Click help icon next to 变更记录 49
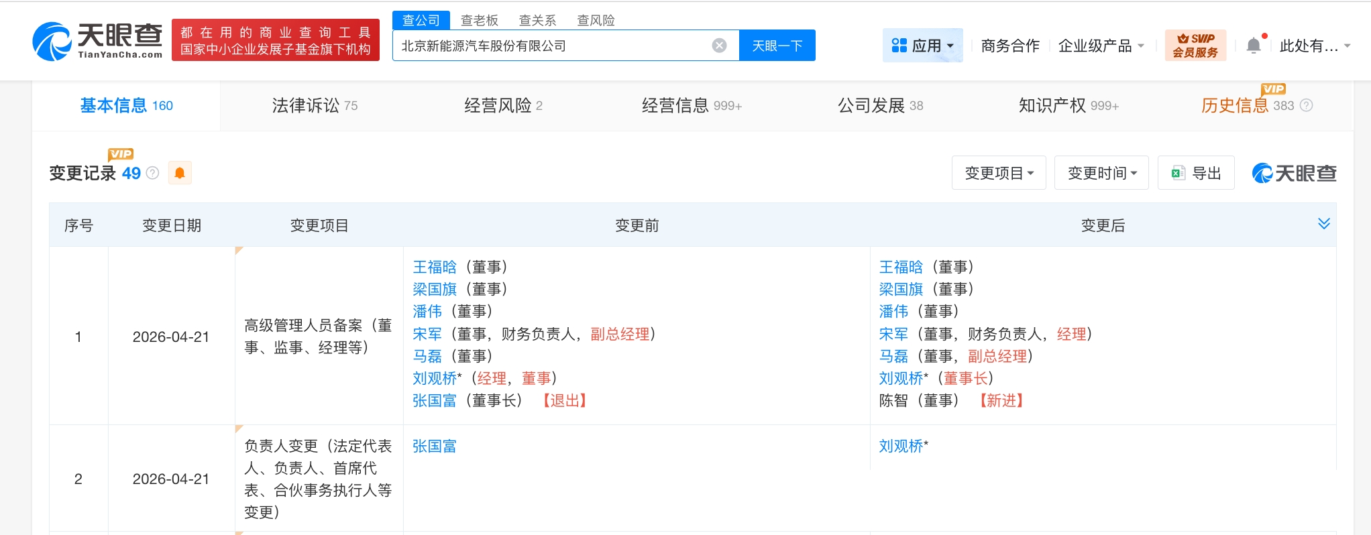This screenshot has height=535, width=1371. pyautogui.click(x=153, y=173)
